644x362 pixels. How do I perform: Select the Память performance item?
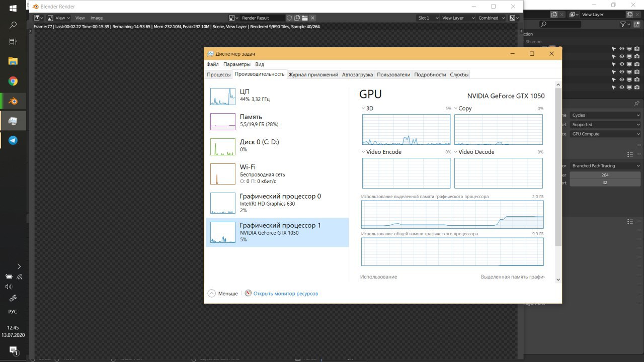pyautogui.click(x=277, y=121)
